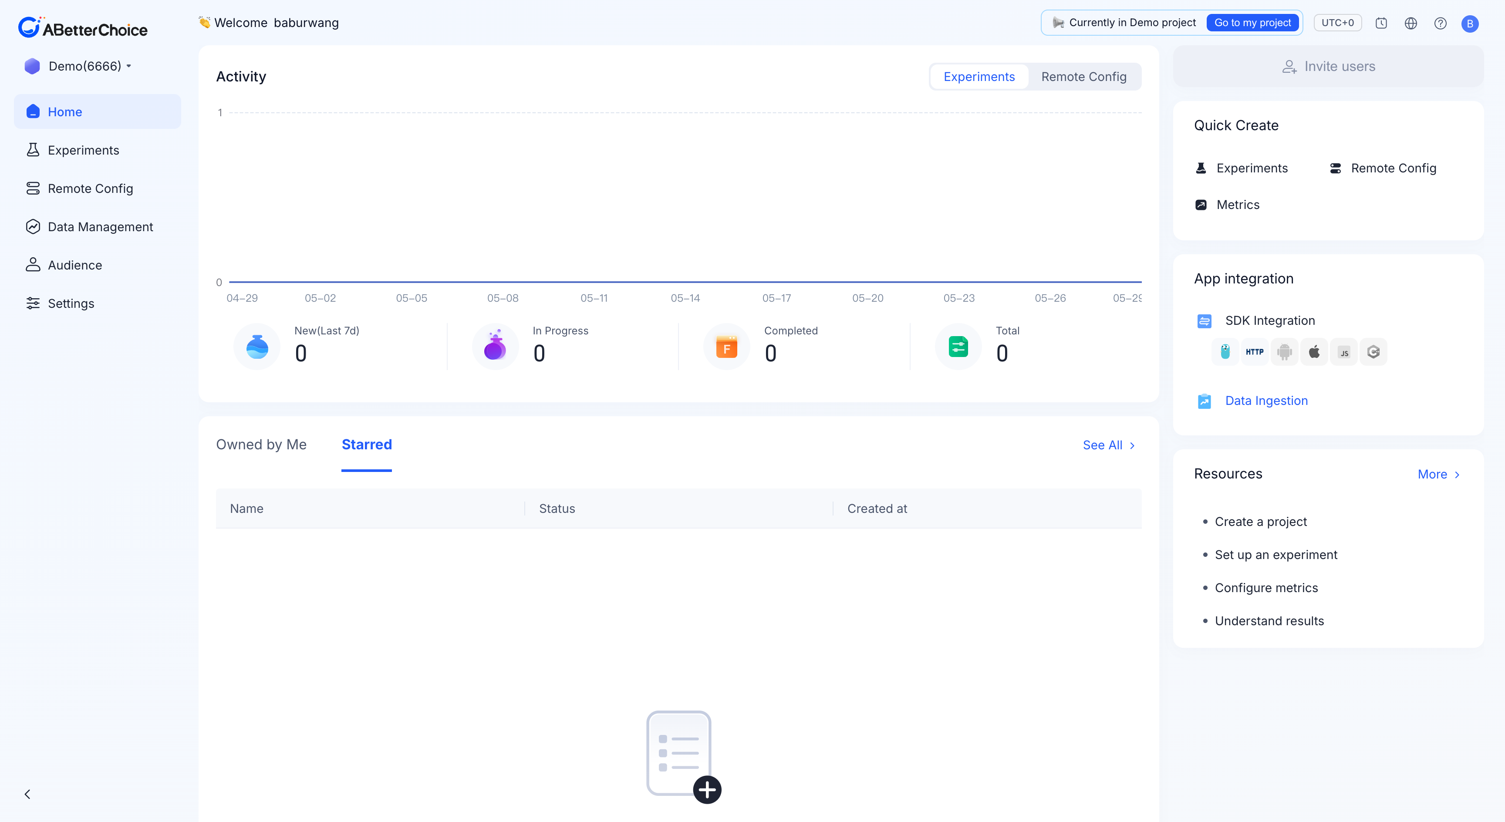
Task: Click the 05-14 date on chart axis
Action: click(685, 299)
